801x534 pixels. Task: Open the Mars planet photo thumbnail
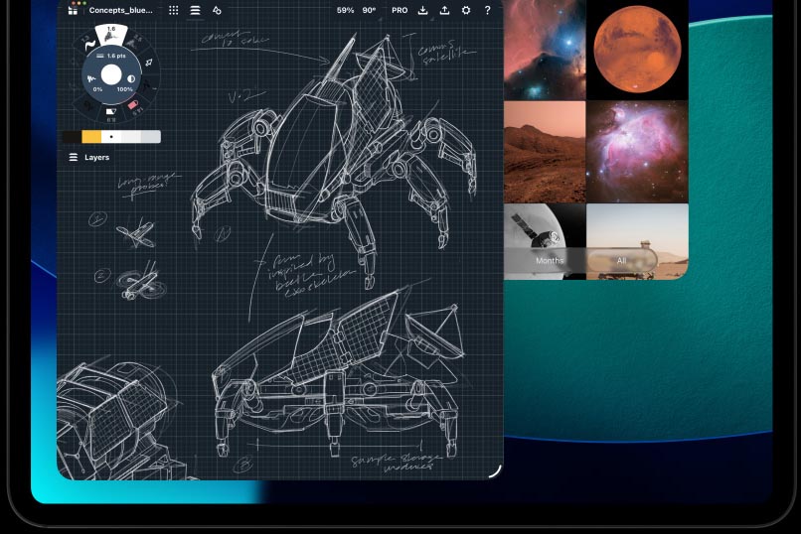tap(637, 49)
